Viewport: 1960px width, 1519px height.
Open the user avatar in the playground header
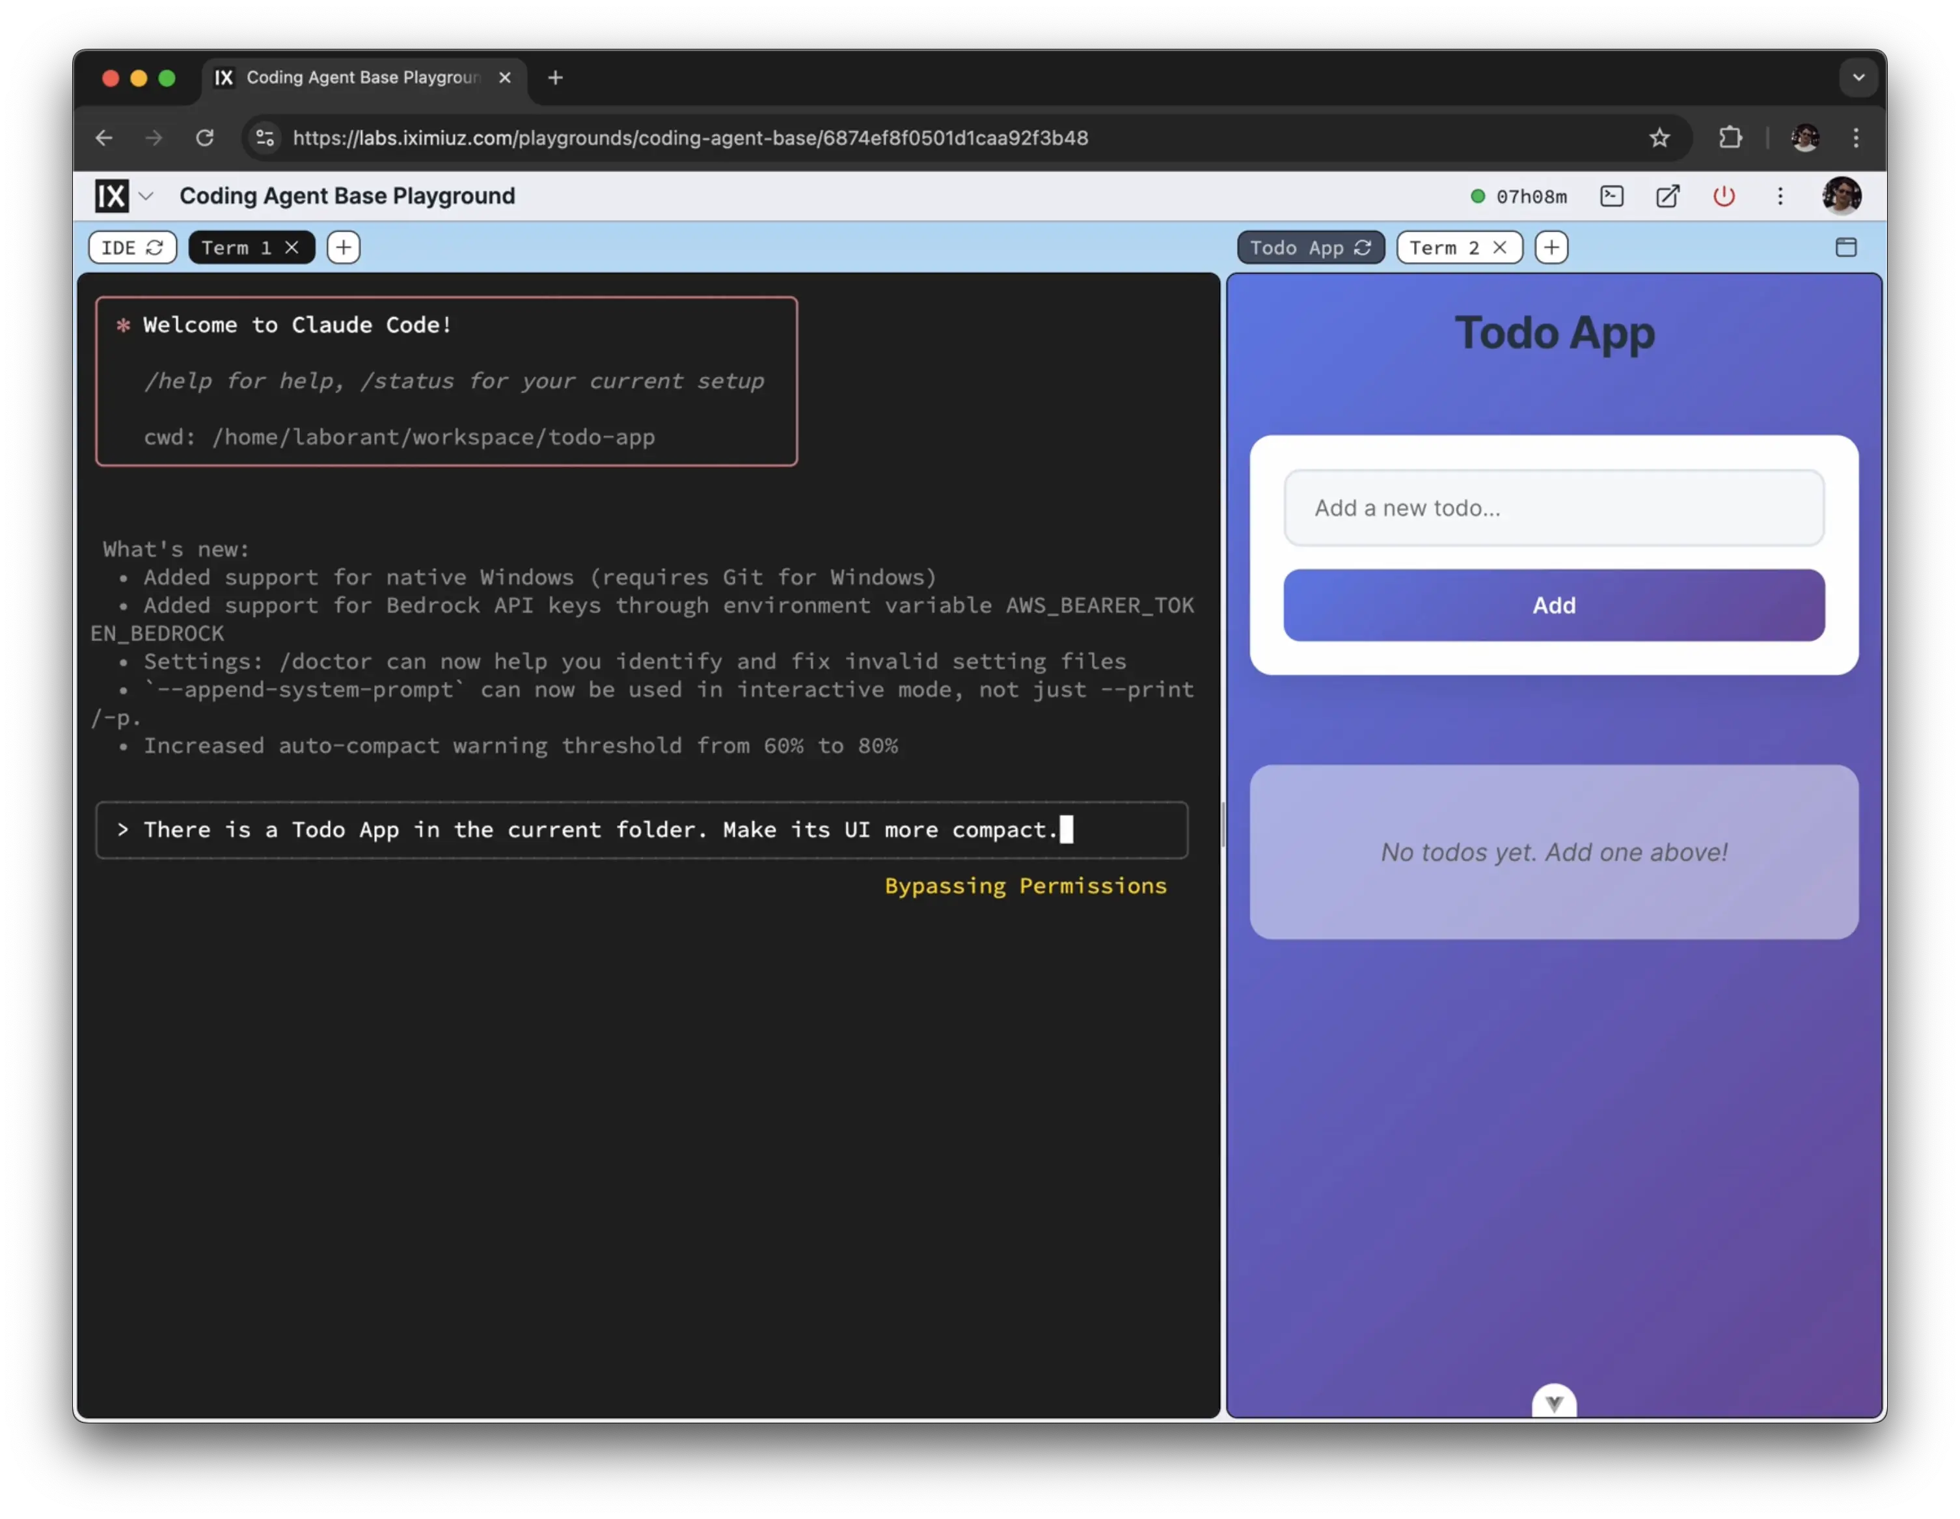click(x=1842, y=195)
